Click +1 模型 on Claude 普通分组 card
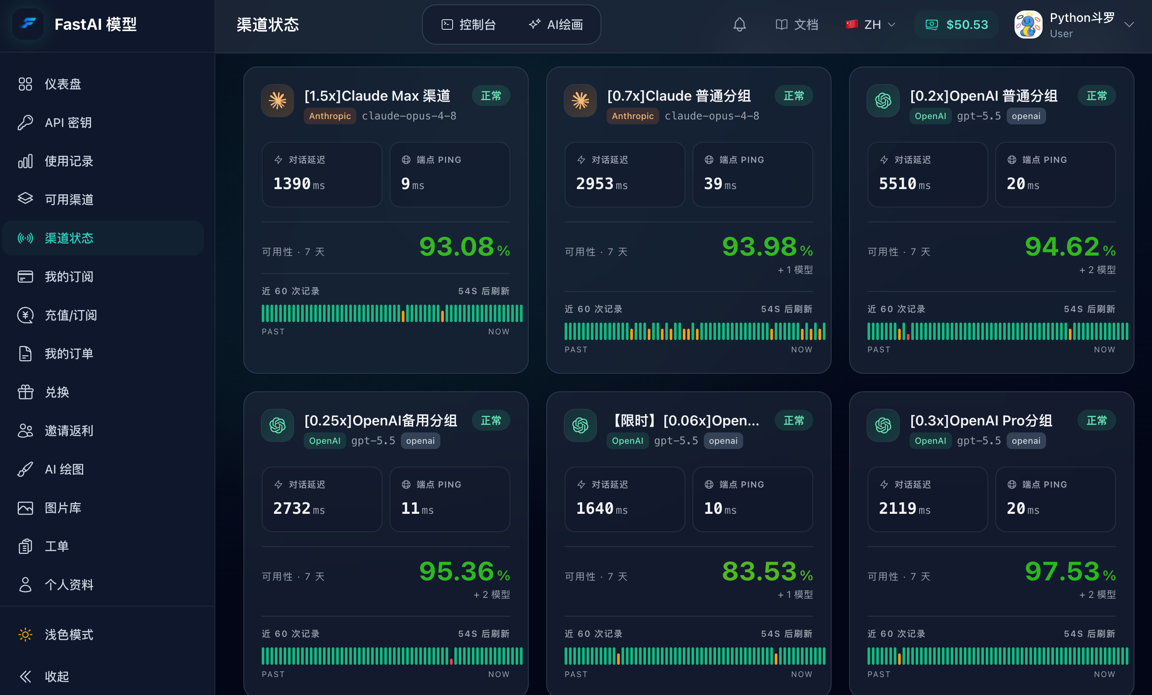1152x695 pixels. pos(795,270)
